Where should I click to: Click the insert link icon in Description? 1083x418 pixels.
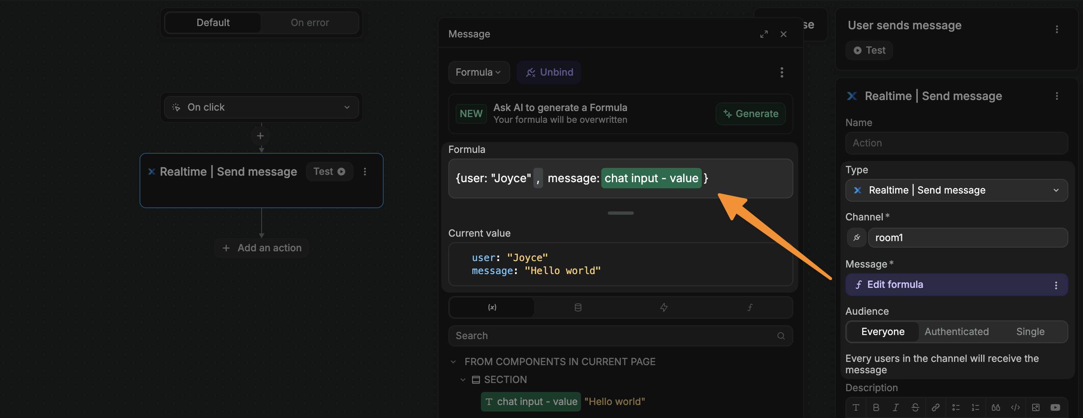pyautogui.click(x=935, y=407)
